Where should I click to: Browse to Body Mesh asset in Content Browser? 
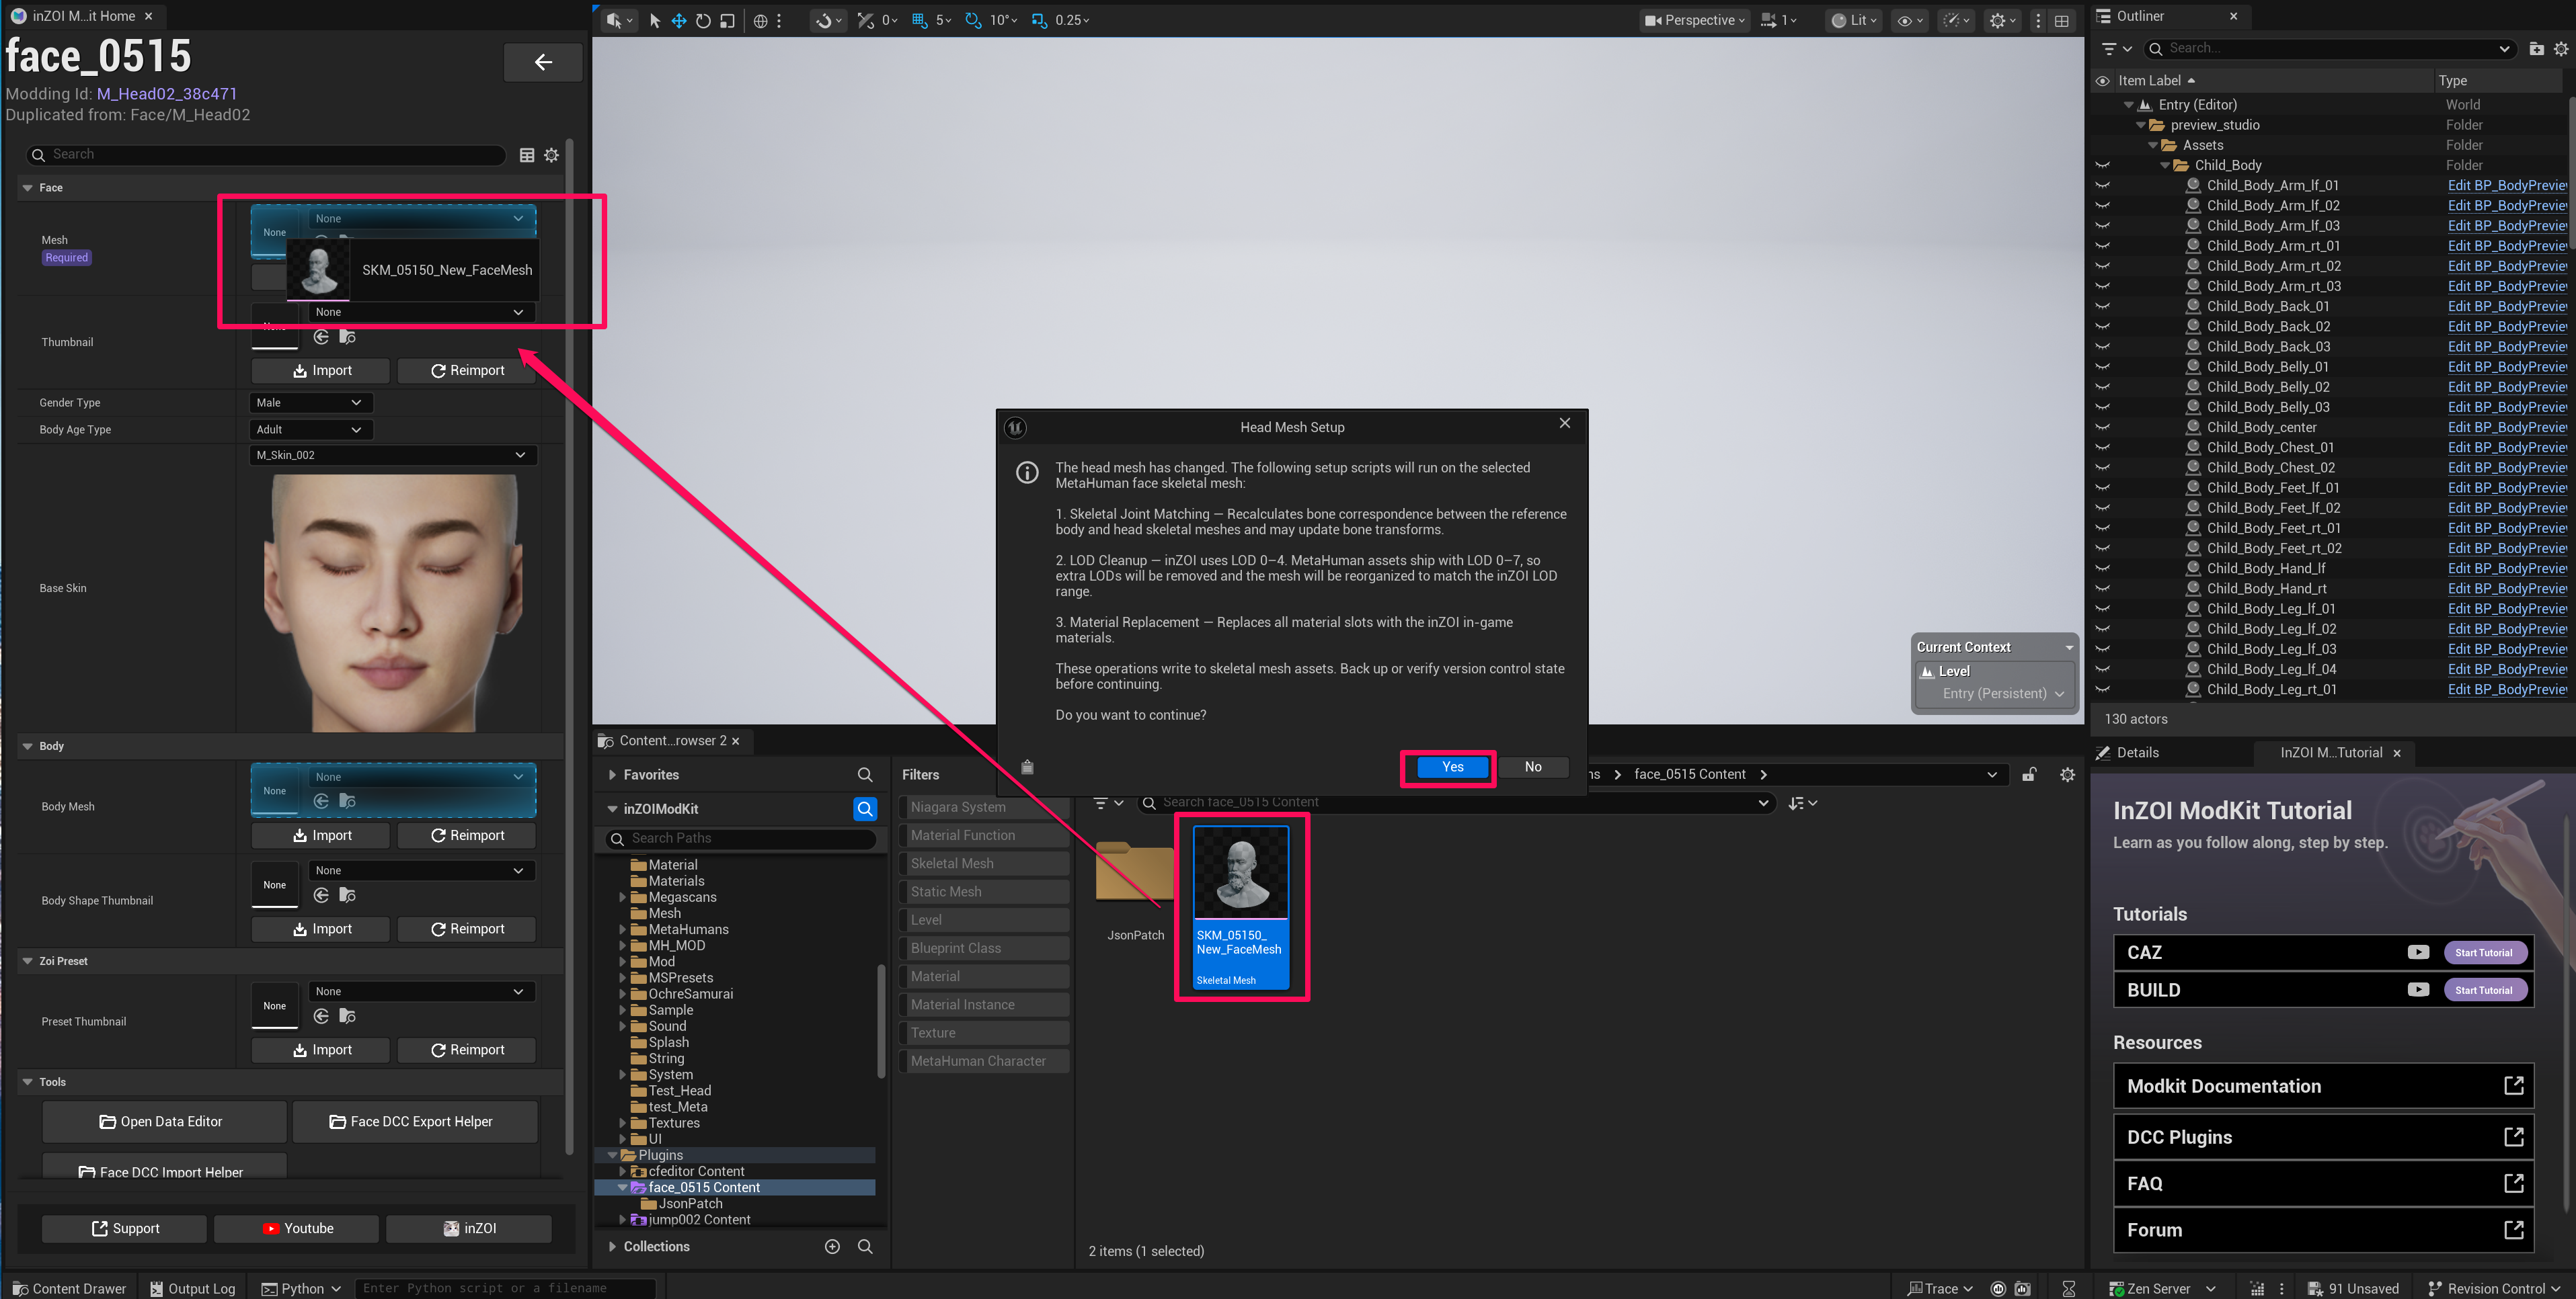coord(347,802)
